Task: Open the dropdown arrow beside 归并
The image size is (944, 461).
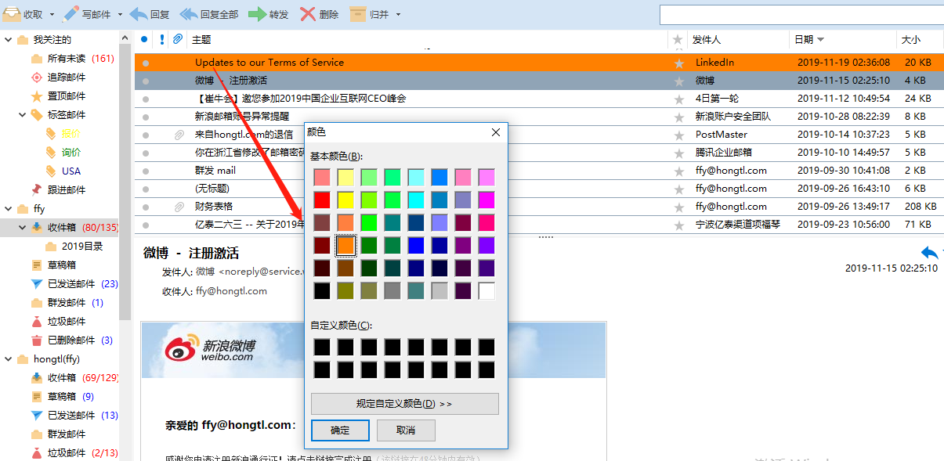Action: [398, 15]
